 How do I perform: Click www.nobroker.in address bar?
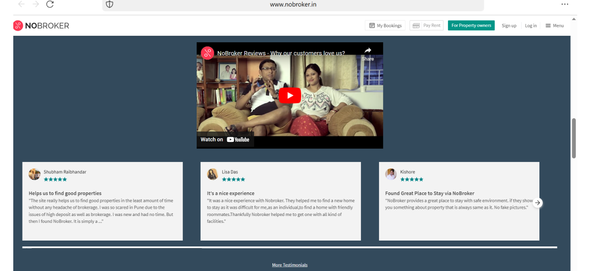pos(293,4)
